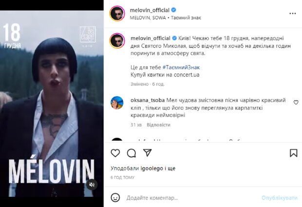Viewport: 302px width, 207px height.
Task: Click the MÉLOVIN video poster
Action: coord(52,103)
